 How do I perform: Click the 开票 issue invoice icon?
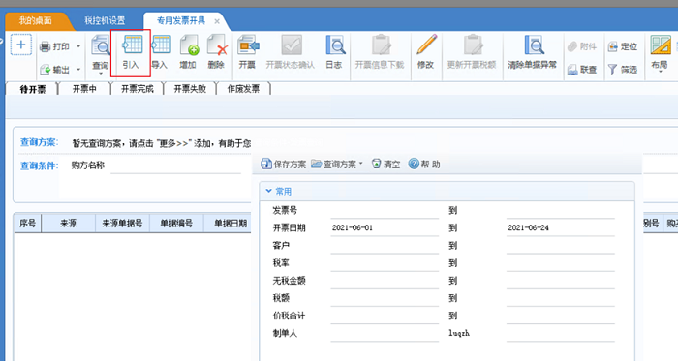(248, 45)
